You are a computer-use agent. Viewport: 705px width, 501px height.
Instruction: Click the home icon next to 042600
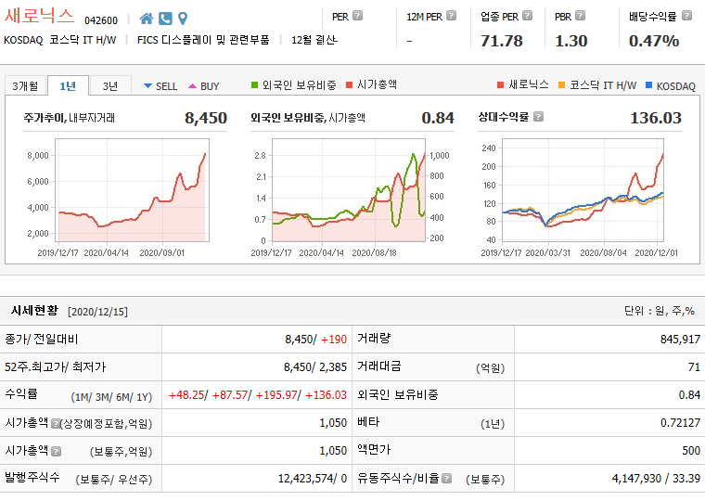[x=147, y=19]
